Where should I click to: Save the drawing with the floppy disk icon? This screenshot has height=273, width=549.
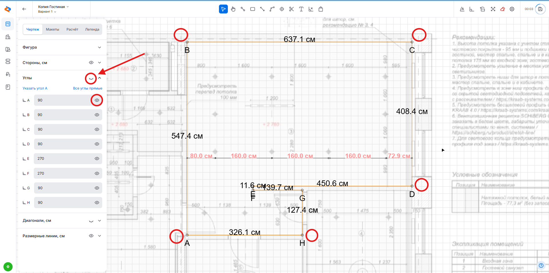click(540, 9)
